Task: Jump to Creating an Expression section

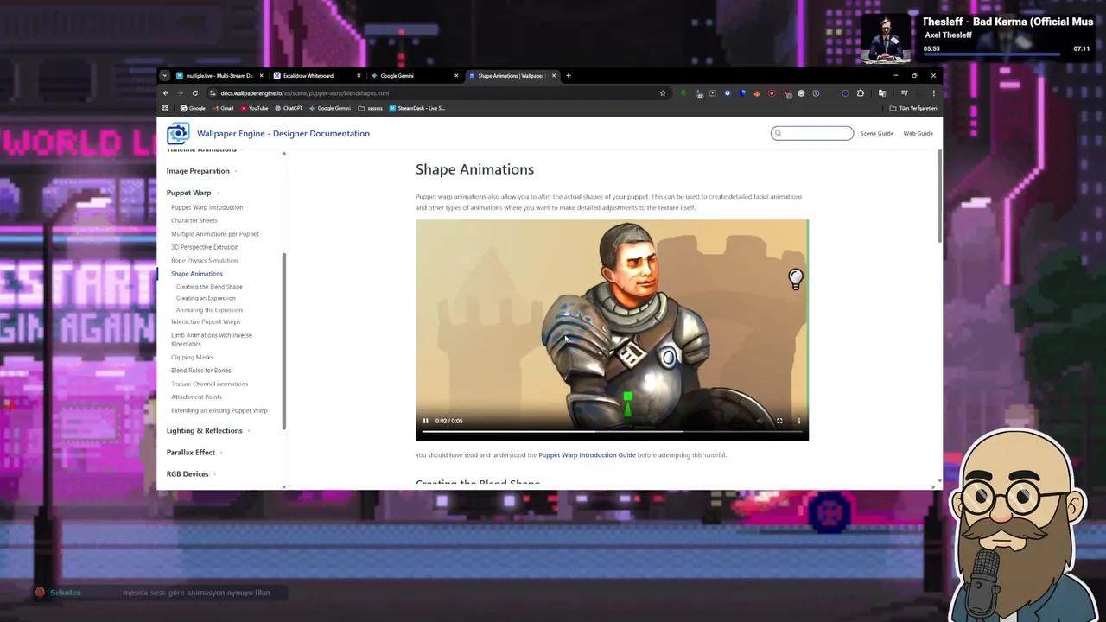Action: [206, 298]
